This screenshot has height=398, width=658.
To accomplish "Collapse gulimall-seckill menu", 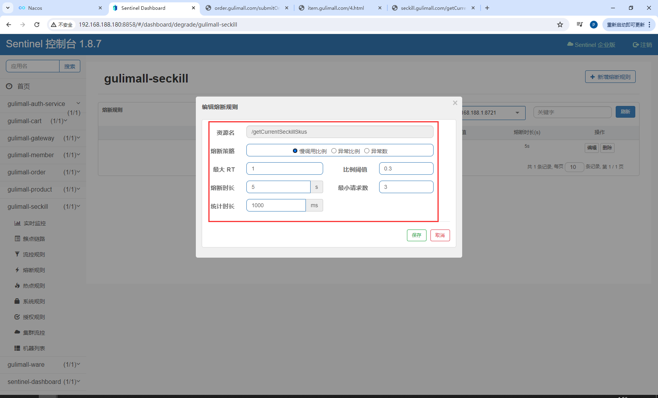I will coord(78,206).
